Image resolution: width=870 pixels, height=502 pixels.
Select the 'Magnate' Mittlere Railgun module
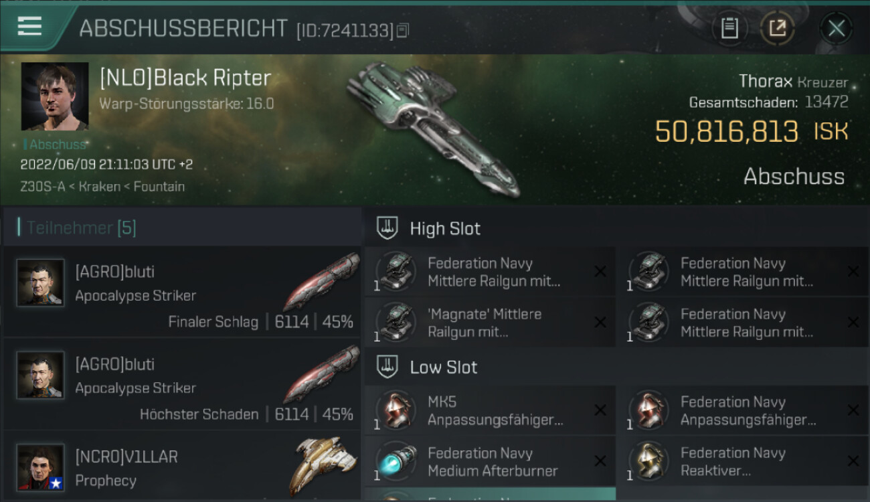point(490,323)
